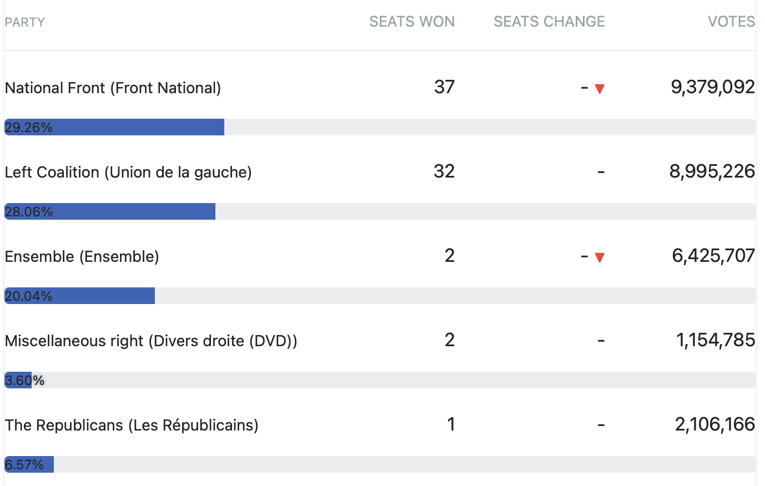The width and height of the screenshot is (765, 486).
Task: Click the 9,379,092 votes figure
Action: coord(713,87)
